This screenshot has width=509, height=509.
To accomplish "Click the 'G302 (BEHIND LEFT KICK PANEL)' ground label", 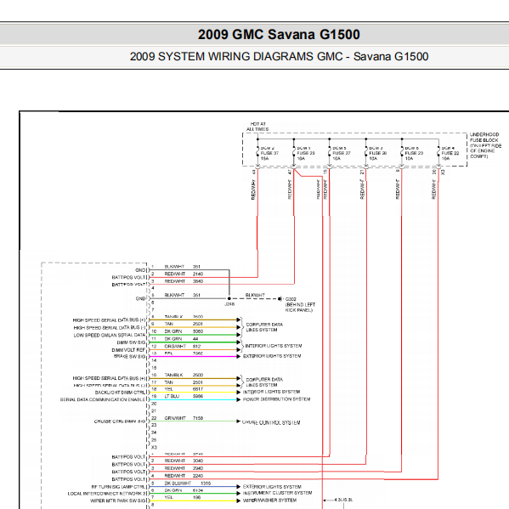I will [300, 304].
